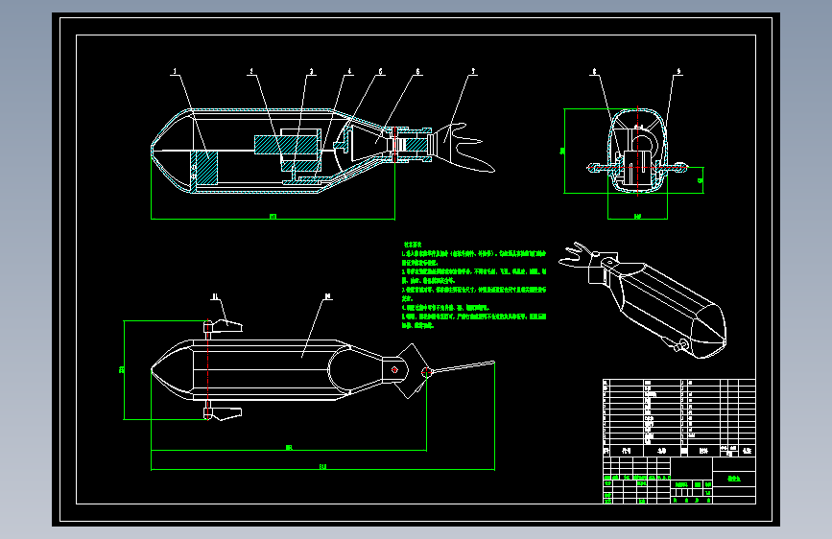Select part balloon number 1 in side section view
Viewport: 832px width, 539px height.
click(x=175, y=71)
